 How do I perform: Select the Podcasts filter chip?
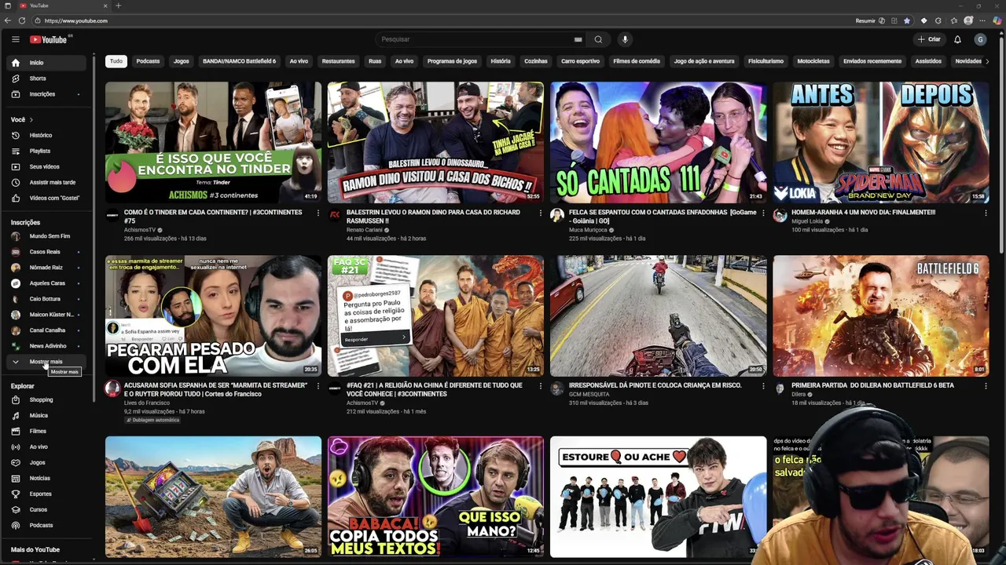pos(148,61)
